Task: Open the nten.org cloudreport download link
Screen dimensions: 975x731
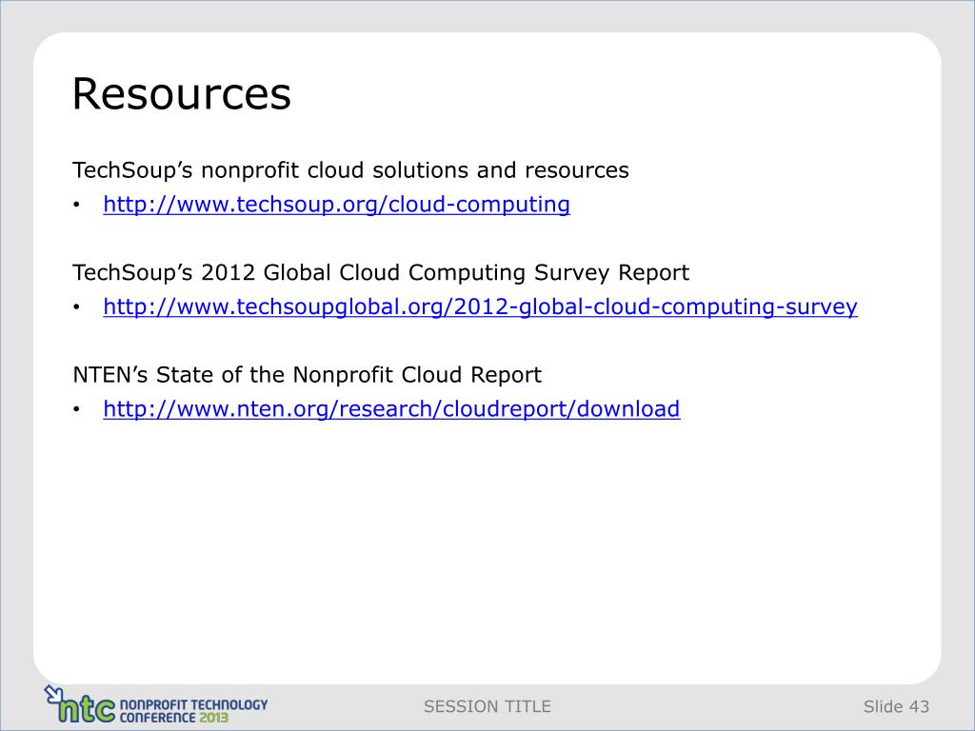Action: pyautogui.click(x=391, y=409)
